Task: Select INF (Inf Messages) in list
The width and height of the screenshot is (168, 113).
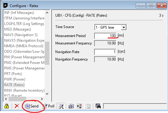Action: pyautogui.click(x=19, y=13)
